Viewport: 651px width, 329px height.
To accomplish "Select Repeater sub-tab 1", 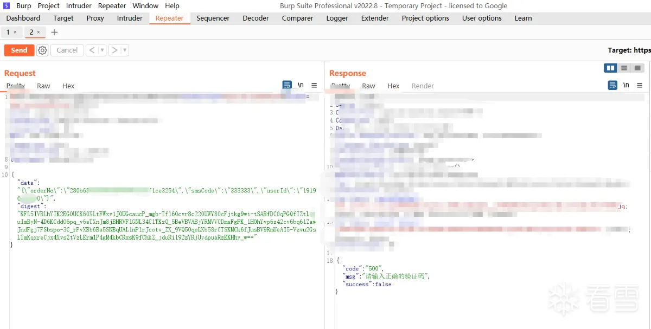I will coord(10,33).
